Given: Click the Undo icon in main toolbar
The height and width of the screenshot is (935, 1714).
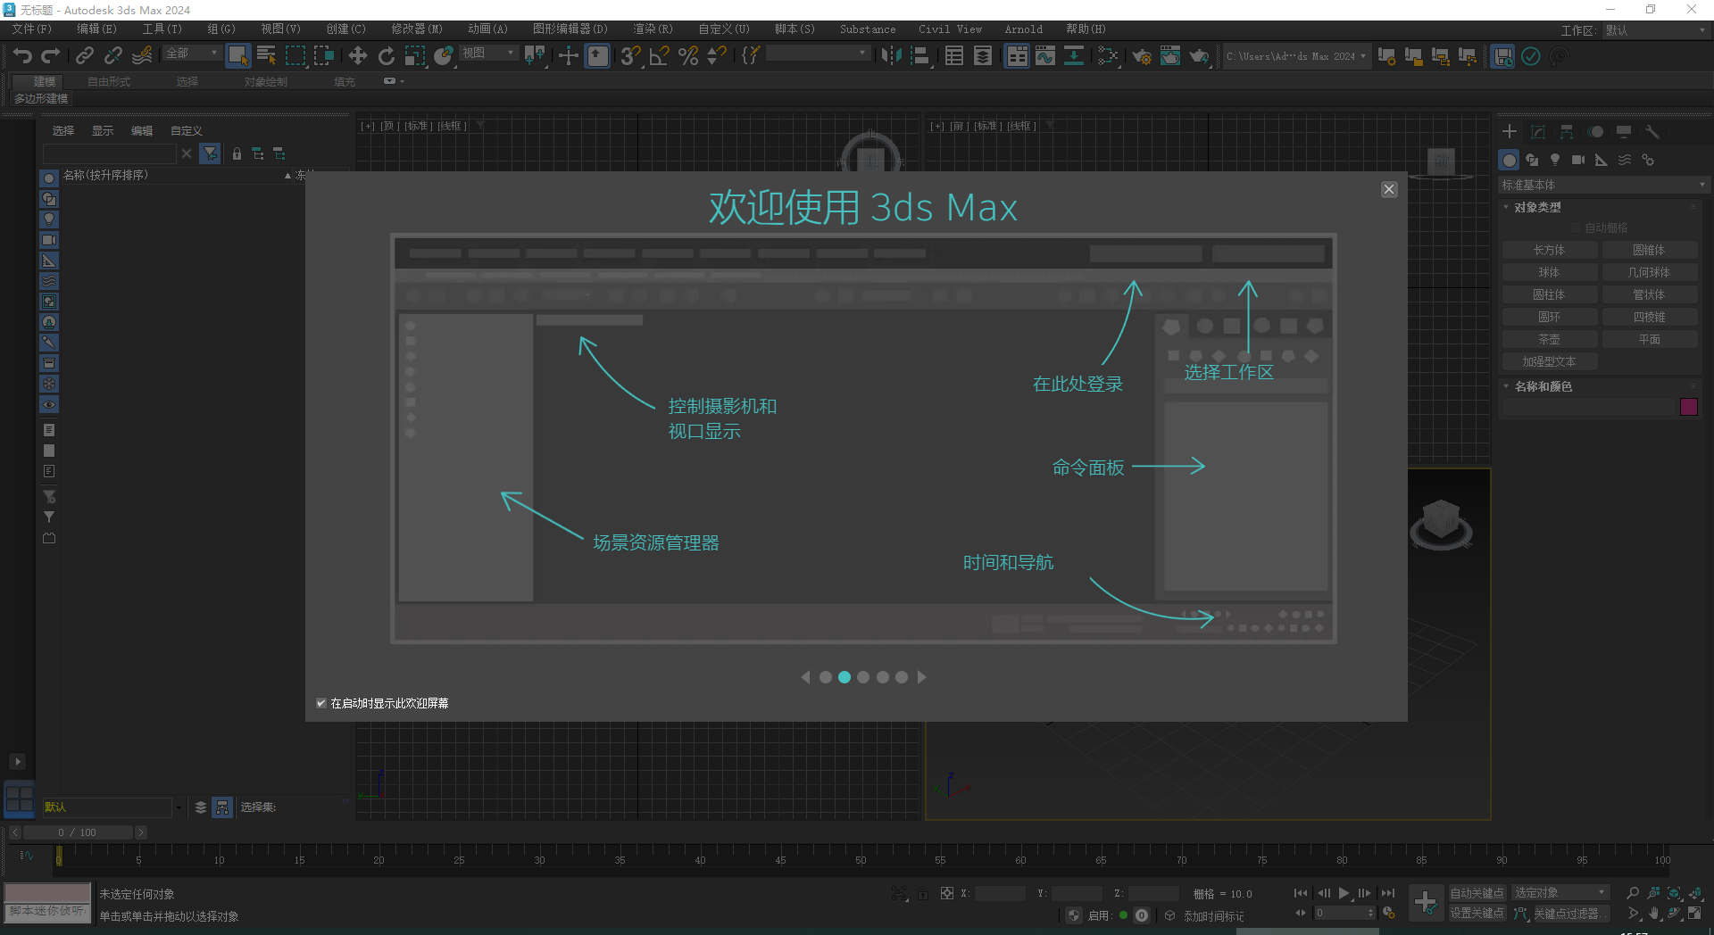Looking at the screenshot, I should pos(22,56).
